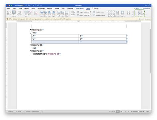Click Convert to Text
The width and height of the screenshot is (157, 120).
pyautogui.click(x=140, y=14)
